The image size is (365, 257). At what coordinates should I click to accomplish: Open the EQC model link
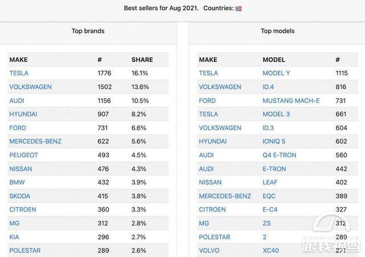coord(270,196)
